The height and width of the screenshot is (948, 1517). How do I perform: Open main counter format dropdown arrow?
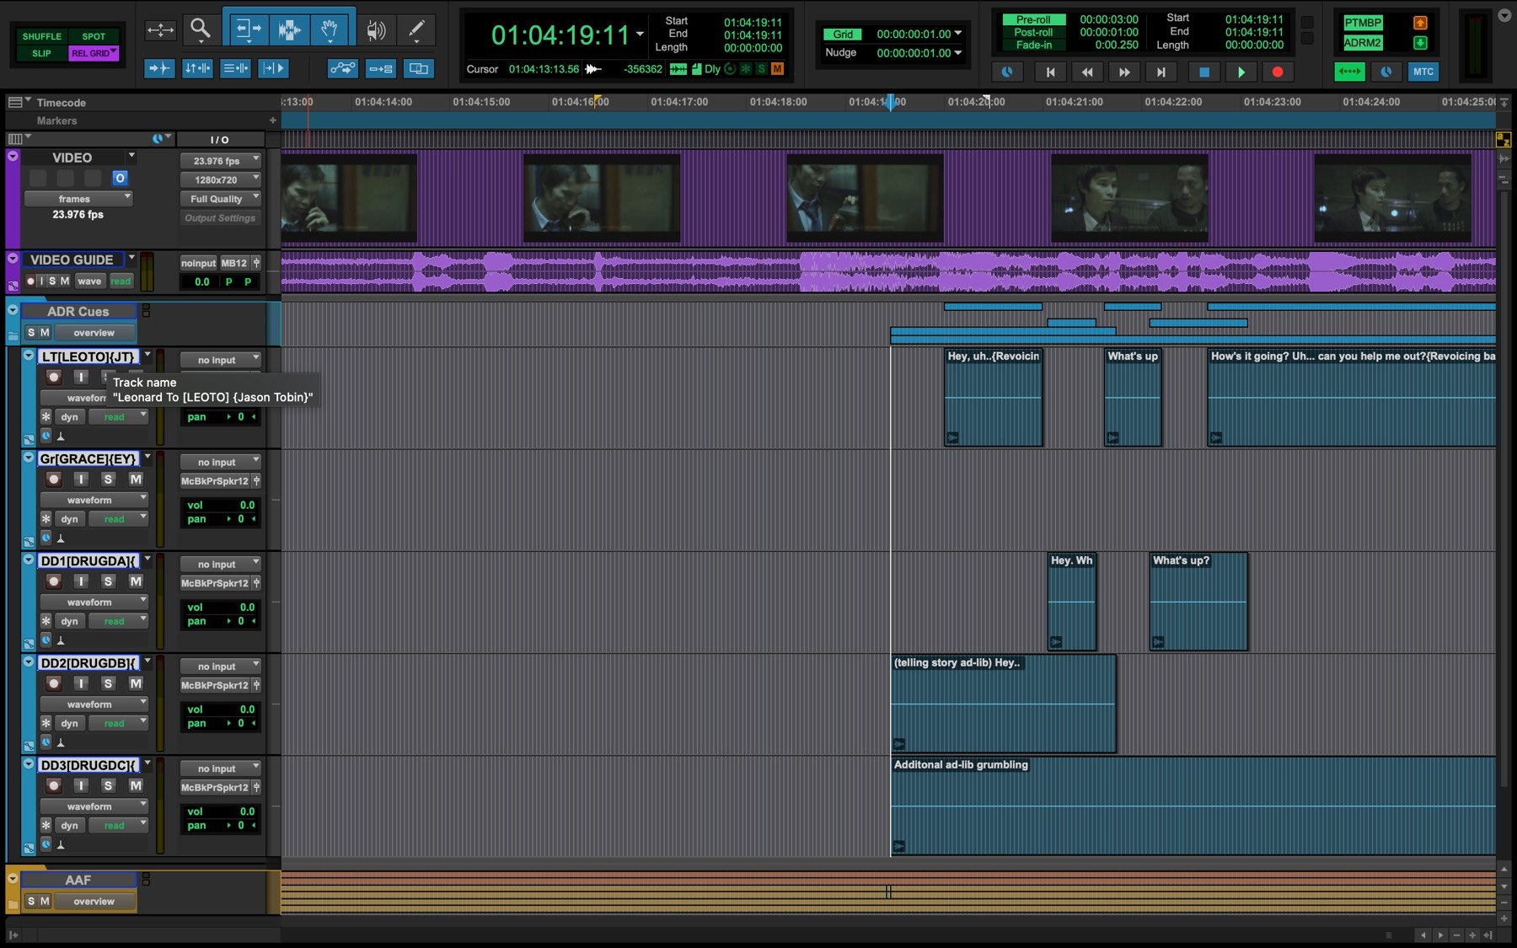[x=641, y=35]
